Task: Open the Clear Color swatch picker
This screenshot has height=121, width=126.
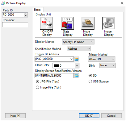Action: (66, 65)
